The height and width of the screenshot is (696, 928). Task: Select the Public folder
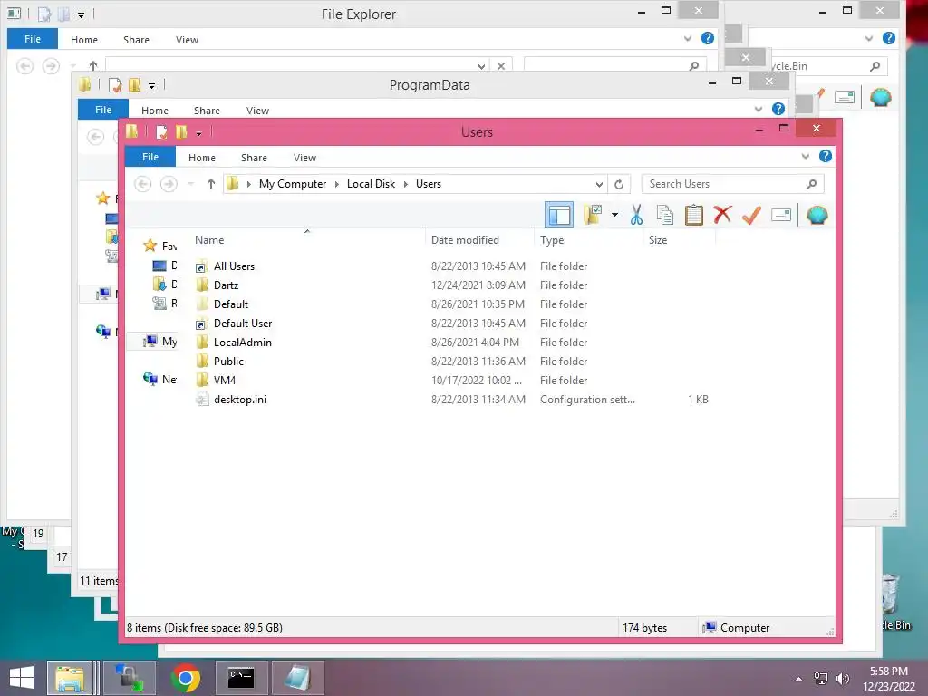(x=228, y=361)
